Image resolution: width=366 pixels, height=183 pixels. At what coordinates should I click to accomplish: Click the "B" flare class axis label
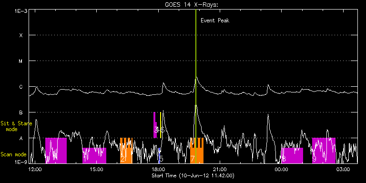click(21, 112)
